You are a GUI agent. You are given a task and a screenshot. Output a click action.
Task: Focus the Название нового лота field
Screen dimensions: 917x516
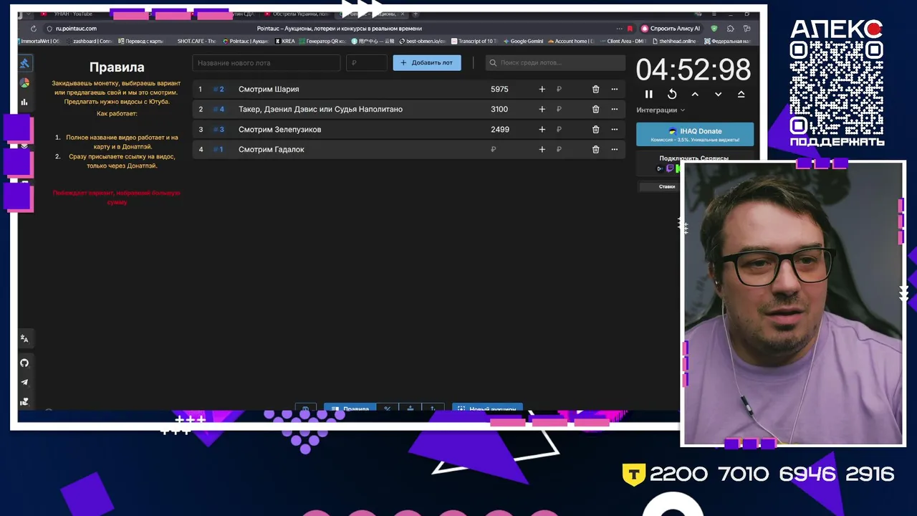(x=266, y=62)
